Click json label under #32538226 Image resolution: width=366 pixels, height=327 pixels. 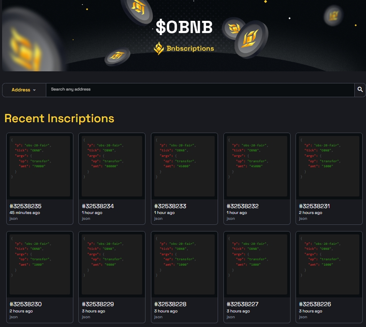(303, 317)
